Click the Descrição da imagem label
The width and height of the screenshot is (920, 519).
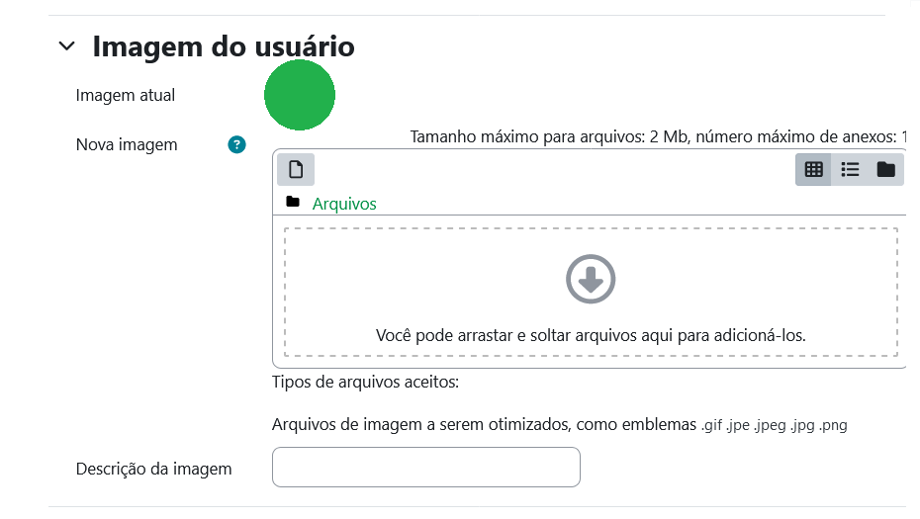click(x=153, y=469)
